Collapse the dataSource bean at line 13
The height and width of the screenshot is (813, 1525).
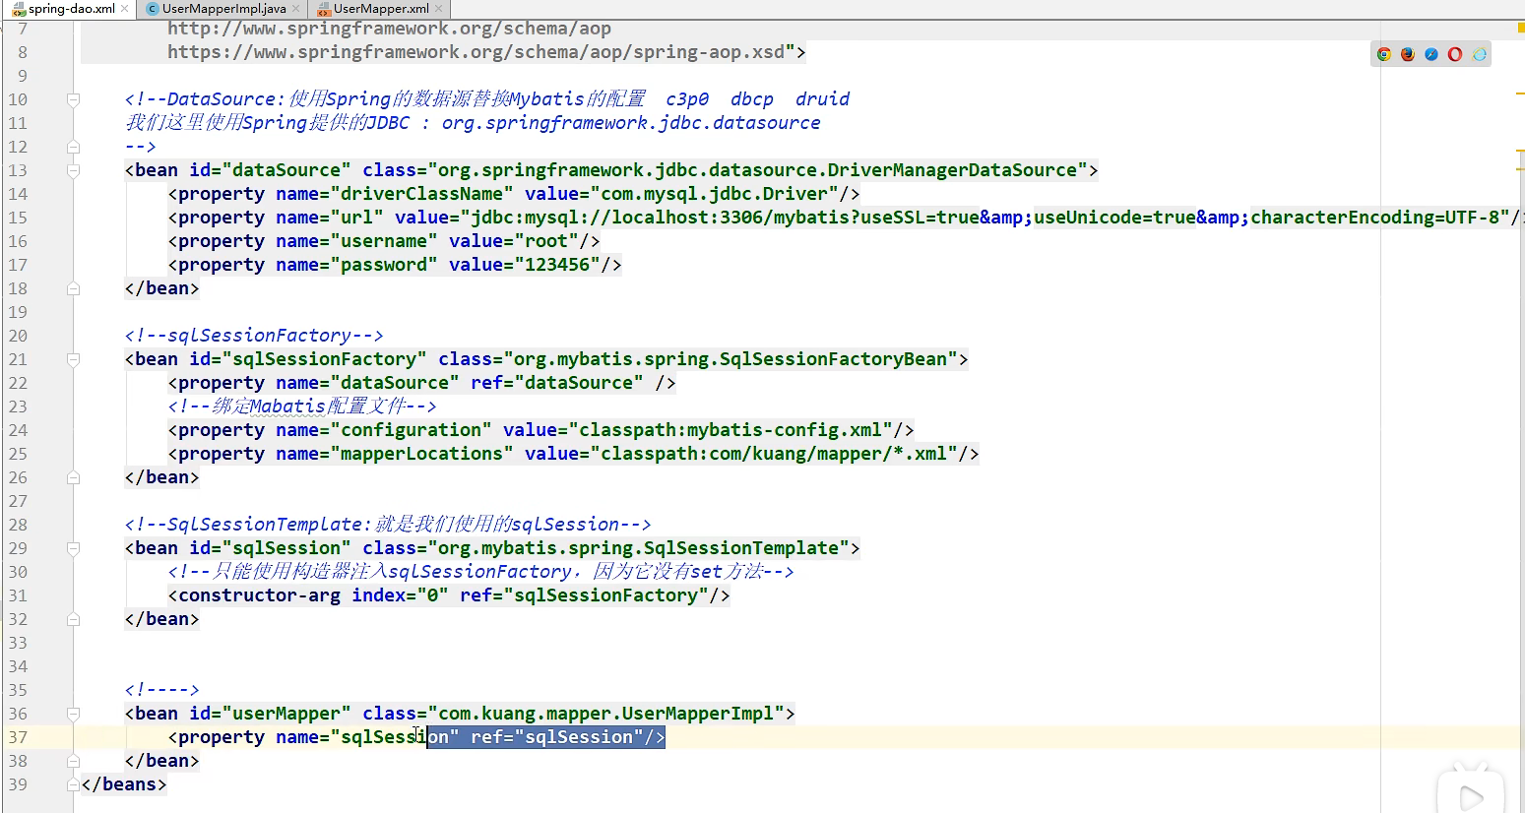[x=73, y=170]
